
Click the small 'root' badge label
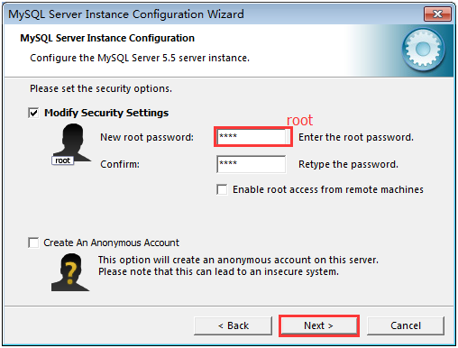pyautogui.click(x=62, y=160)
